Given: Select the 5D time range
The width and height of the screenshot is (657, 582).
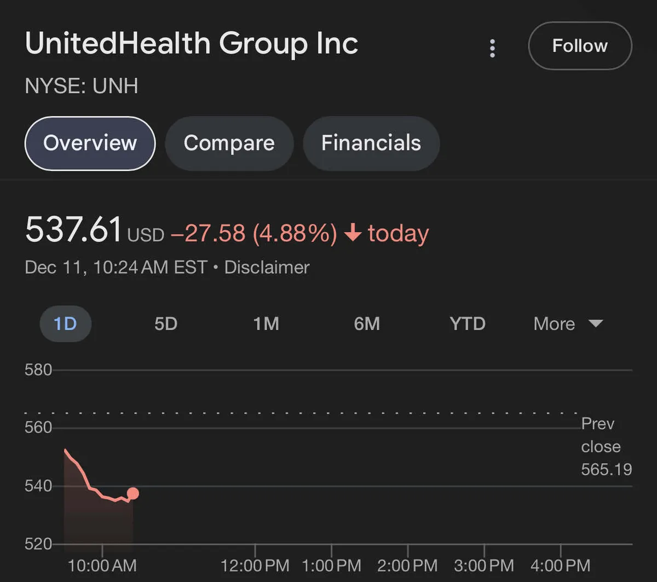Looking at the screenshot, I should point(166,324).
